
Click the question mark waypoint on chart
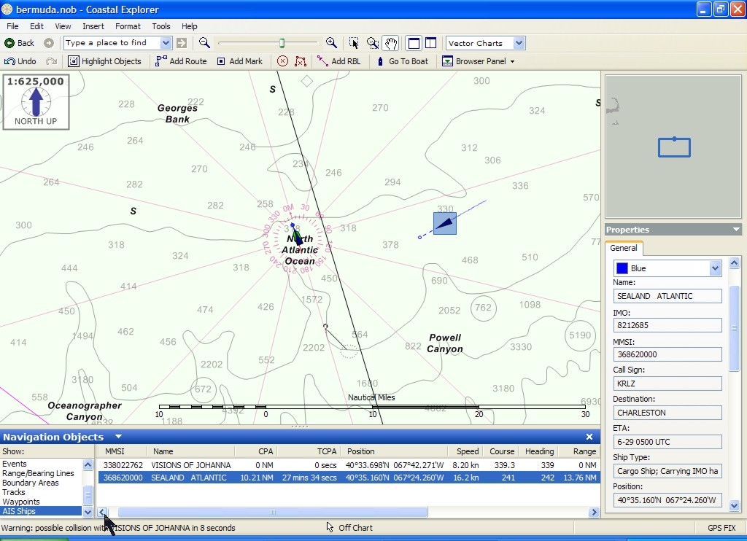[325, 327]
